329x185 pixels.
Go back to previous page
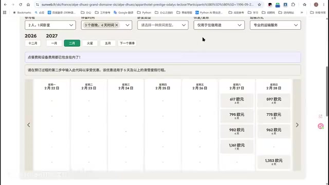[6, 5]
